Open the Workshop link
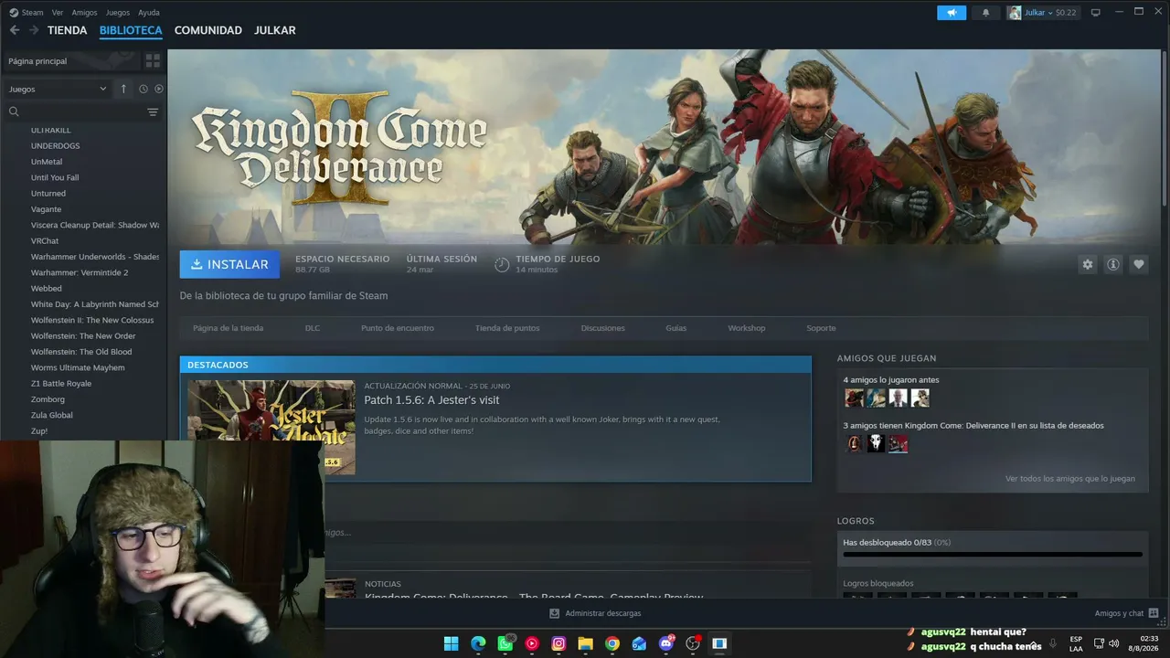1170x658 pixels. pyautogui.click(x=747, y=328)
